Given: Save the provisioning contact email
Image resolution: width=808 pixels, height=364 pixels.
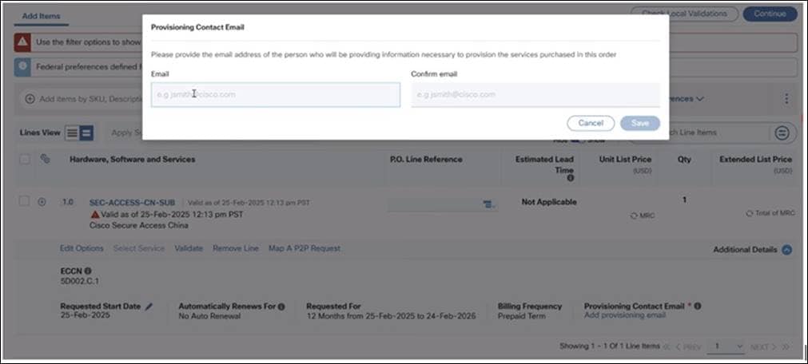Looking at the screenshot, I should pyautogui.click(x=640, y=123).
